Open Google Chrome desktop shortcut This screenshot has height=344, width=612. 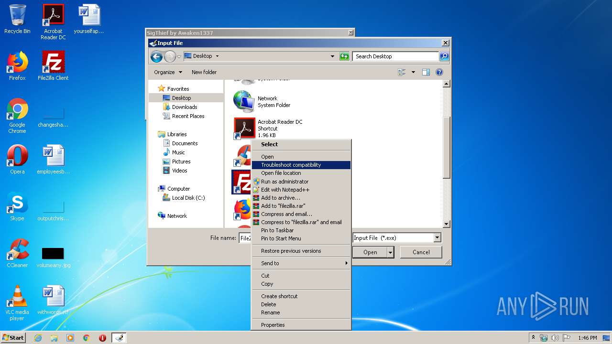[17, 116]
